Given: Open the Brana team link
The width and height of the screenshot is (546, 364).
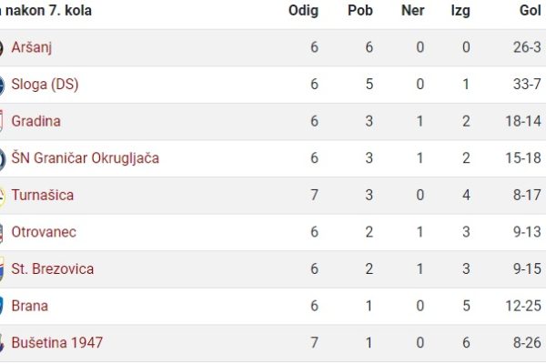Looking at the screenshot, I should click(30, 306).
